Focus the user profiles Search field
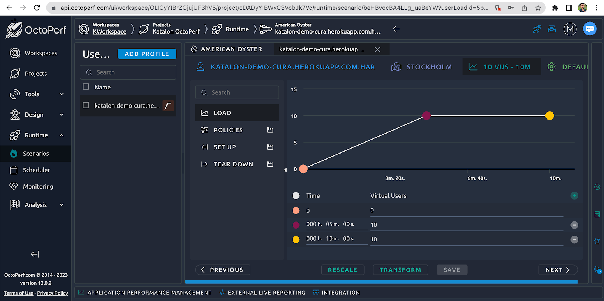604x301 pixels. tap(128, 72)
